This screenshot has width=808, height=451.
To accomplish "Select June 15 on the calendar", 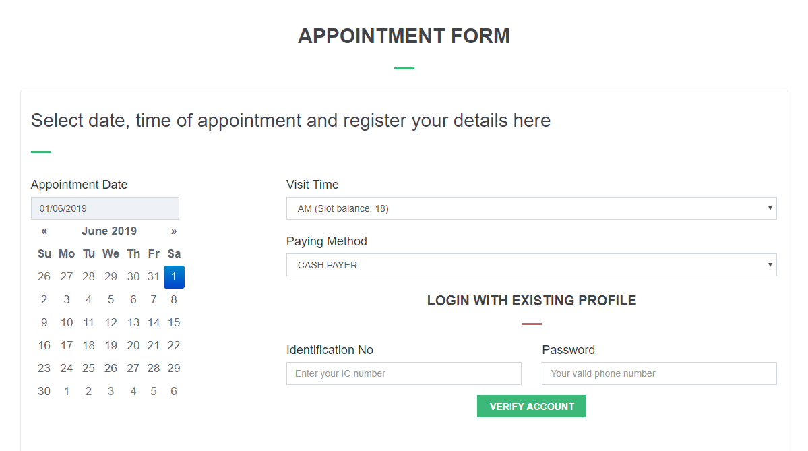I will click(174, 322).
